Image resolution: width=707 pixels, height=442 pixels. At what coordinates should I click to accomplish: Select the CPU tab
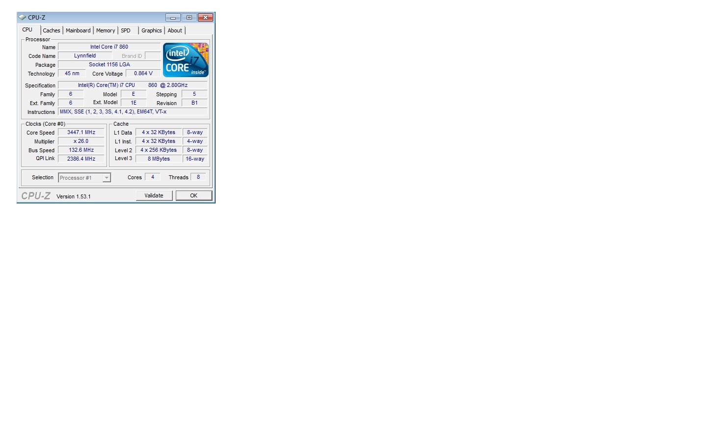tap(27, 29)
